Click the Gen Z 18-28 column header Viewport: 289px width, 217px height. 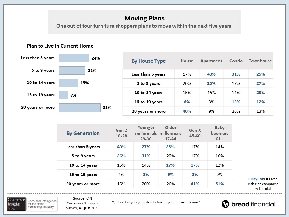tap(122, 133)
